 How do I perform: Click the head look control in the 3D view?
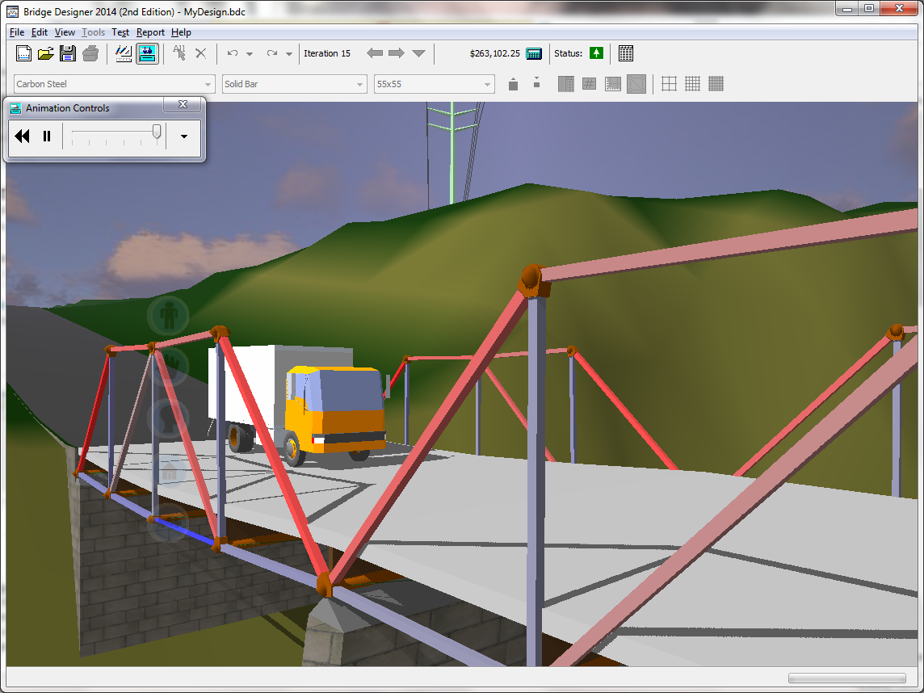[x=167, y=418]
